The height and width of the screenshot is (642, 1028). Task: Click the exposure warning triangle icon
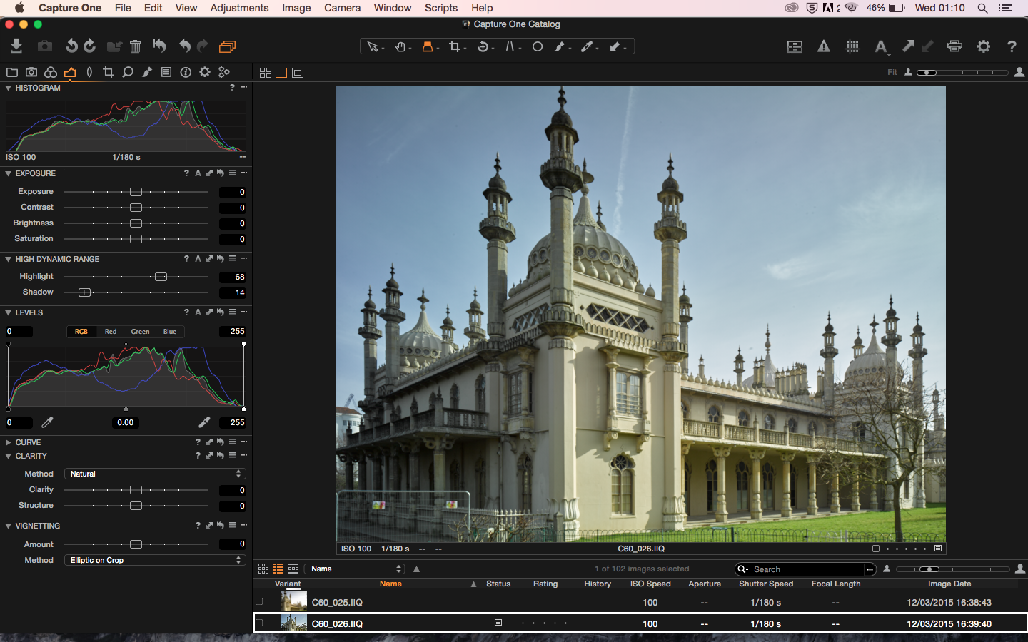[823, 46]
